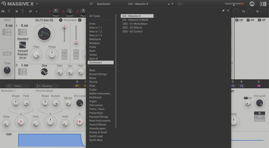Select the T4 tracker tab

coord(241,86)
